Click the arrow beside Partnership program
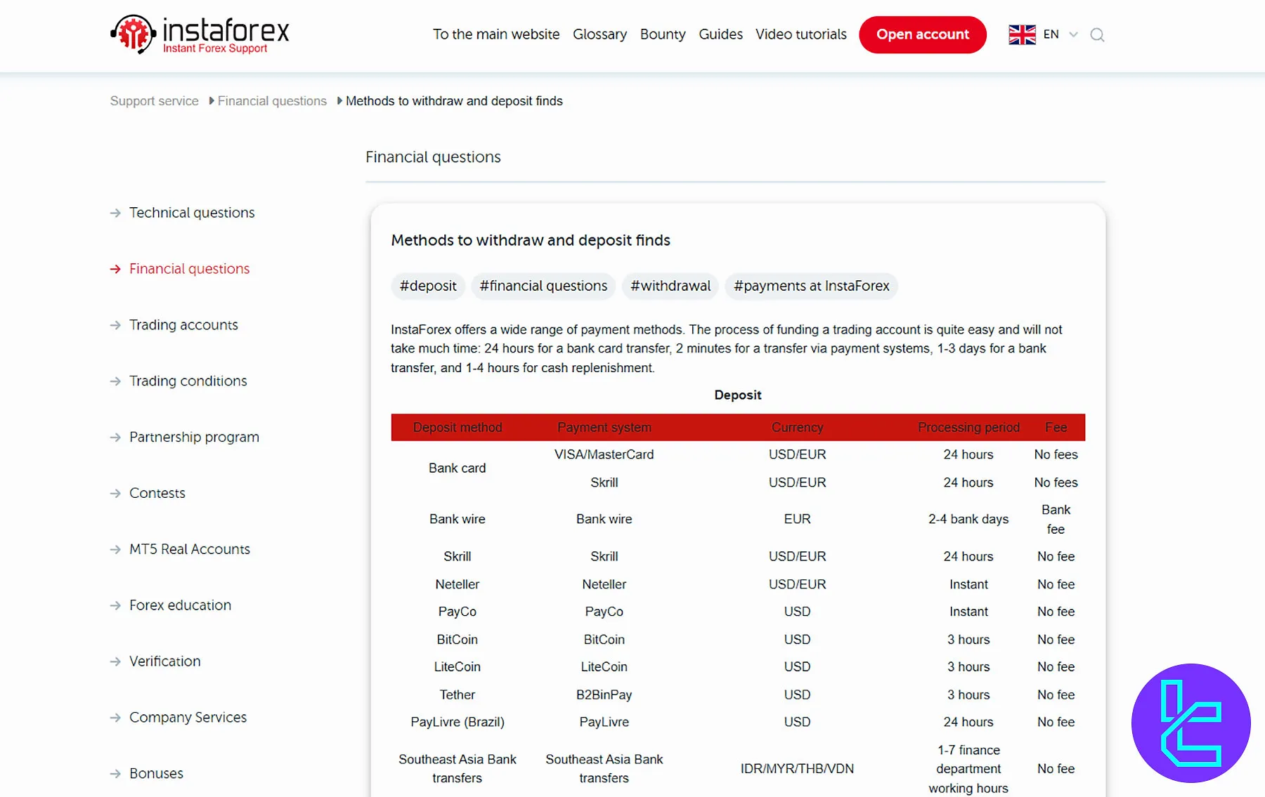This screenshot has height=797, width=1265. point(115,437)
